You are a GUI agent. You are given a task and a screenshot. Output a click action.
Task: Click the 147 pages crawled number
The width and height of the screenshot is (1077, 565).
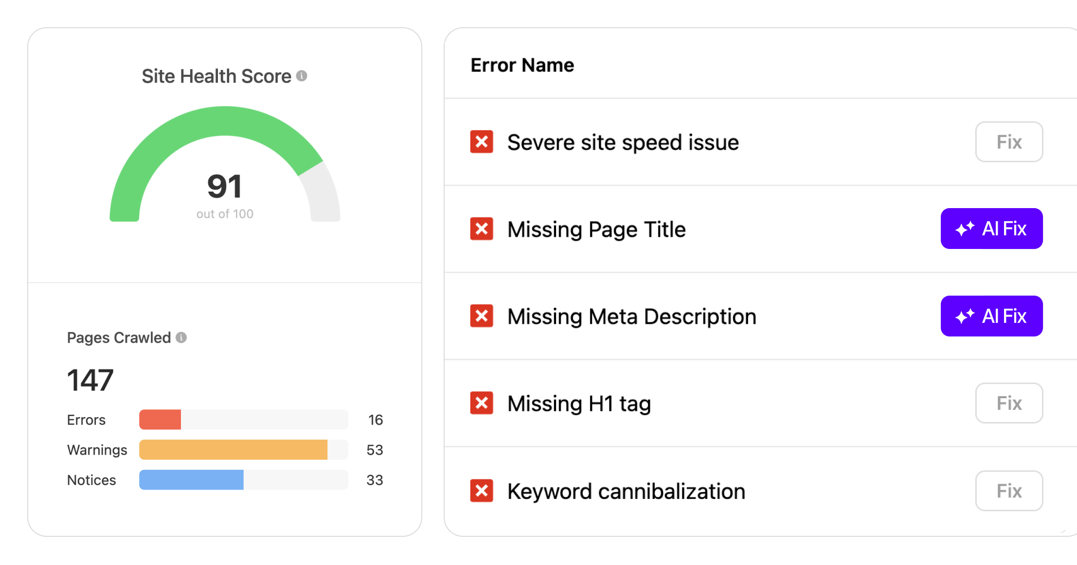(x=90, y=380)
